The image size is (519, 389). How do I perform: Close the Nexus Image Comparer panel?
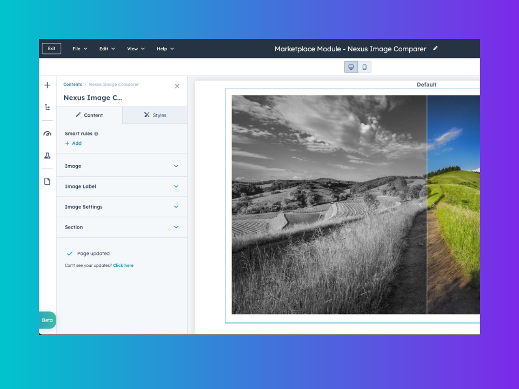pos(177,86)
